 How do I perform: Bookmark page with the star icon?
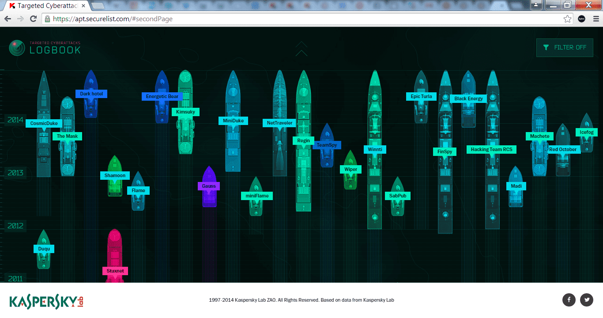click(567, 19)
